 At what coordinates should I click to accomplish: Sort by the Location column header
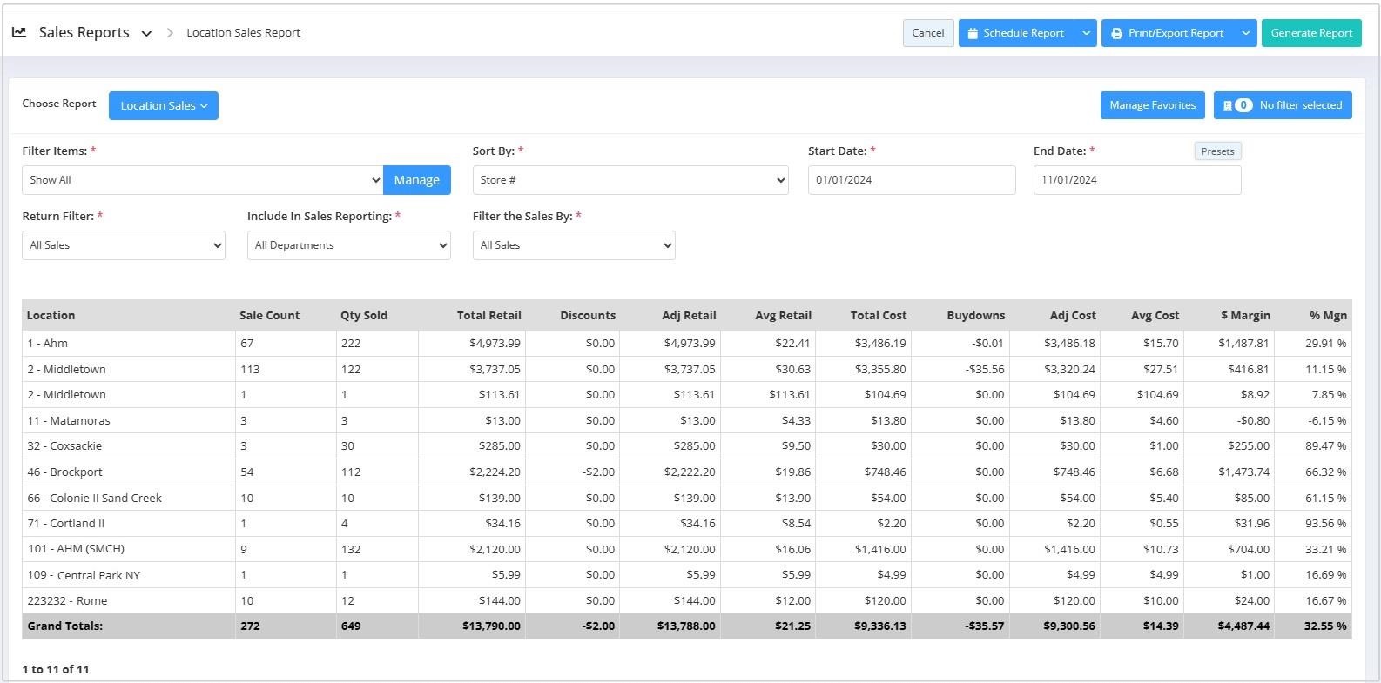coord(51,315)
